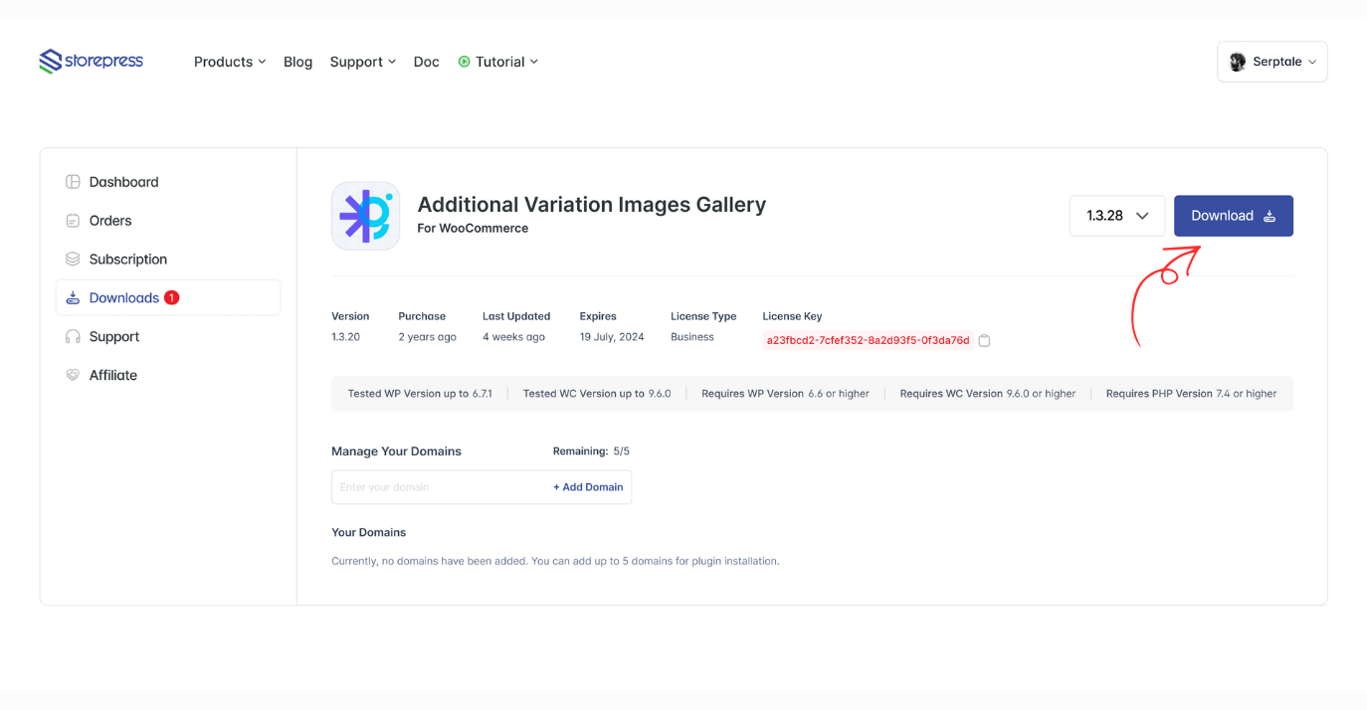
Task: Click the Add Domain button
Action: [x=588, y=487]
